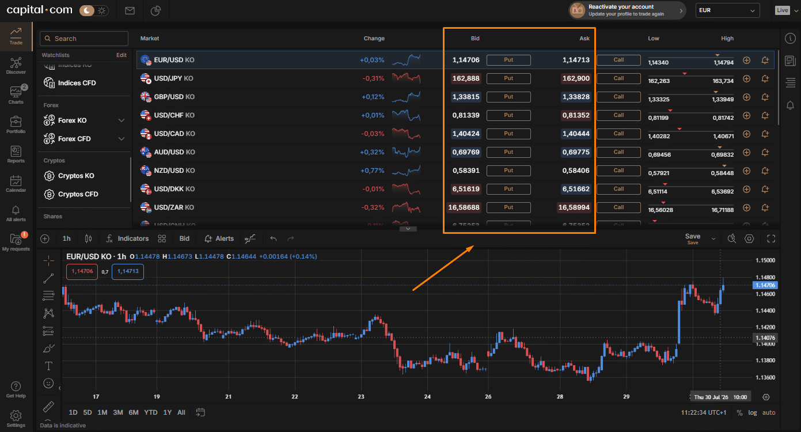The image size is (801, 432).
Task: Select the Indices CFD watchlist
Action: pos(70,83)
